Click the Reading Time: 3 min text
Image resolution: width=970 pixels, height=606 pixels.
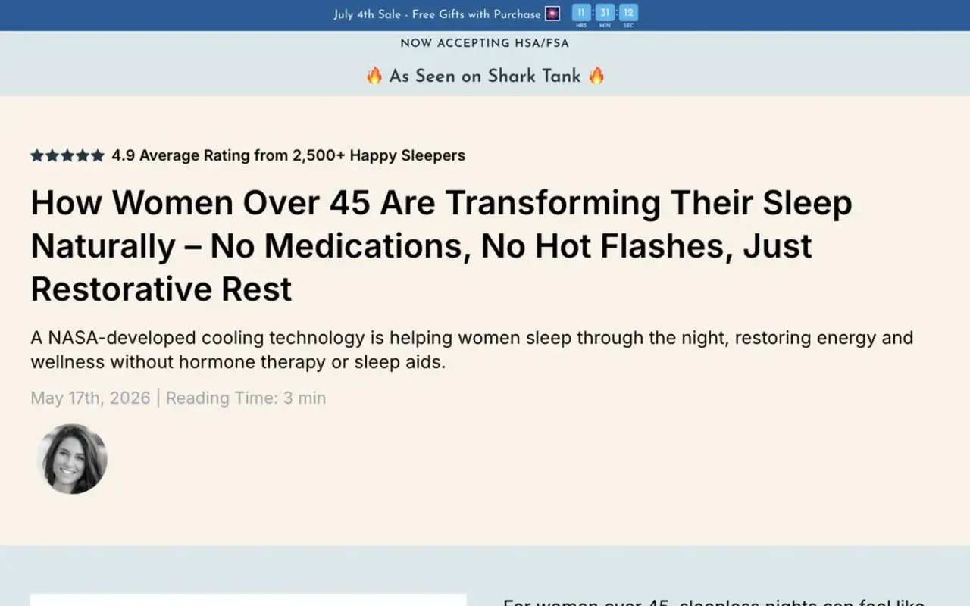pyautogui.click(x=246, y=398)
